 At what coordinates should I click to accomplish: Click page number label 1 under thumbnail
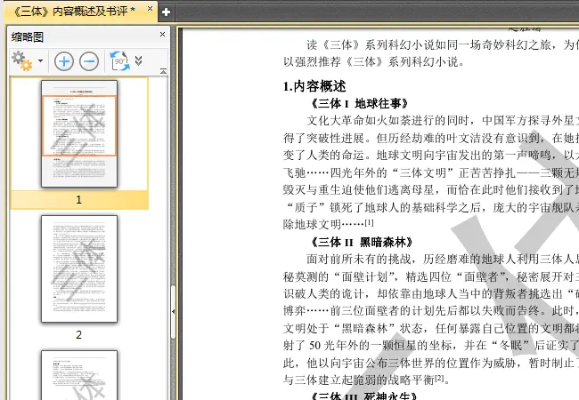pyautogui.click(x=78, y=200)
